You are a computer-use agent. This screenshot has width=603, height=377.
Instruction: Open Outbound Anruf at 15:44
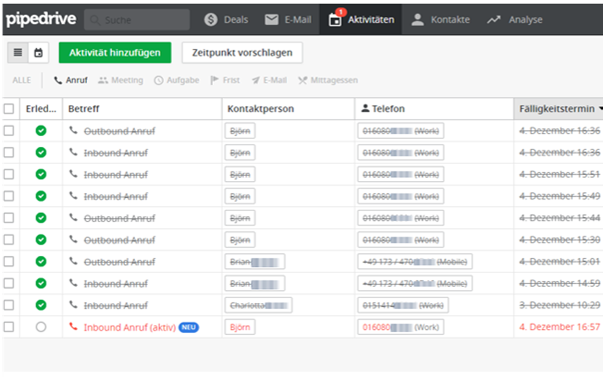point(119,218)
